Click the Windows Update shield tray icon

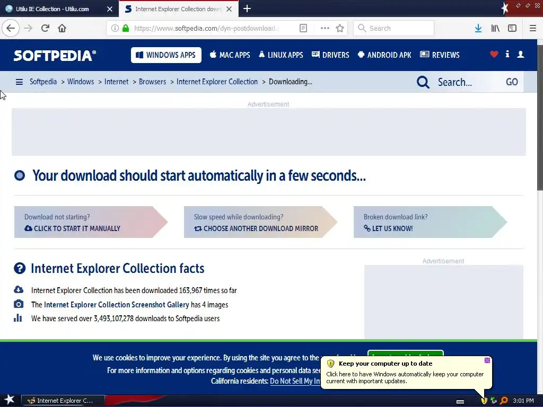(x=484, y=401)
